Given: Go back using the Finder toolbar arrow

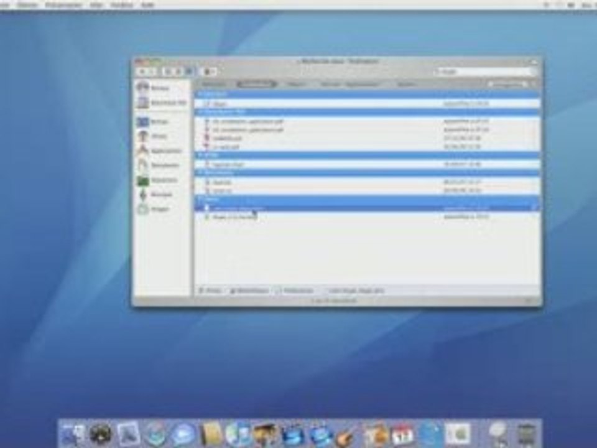Looking at the screenshot, I should (x=142, y=71).
